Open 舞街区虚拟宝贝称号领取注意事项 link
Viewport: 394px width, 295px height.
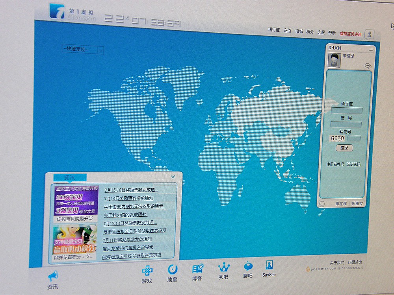tap(135, 231)
